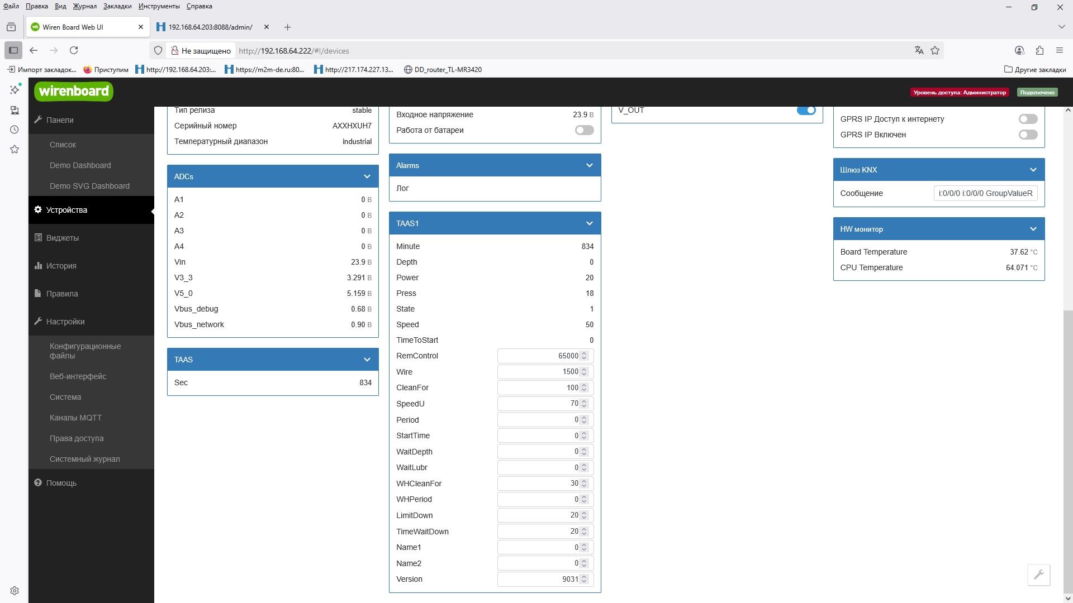This screenshot has width=1073, height=603.
Task: Collapse the TAAS1 panel chevron
Action: pos(589,223)
